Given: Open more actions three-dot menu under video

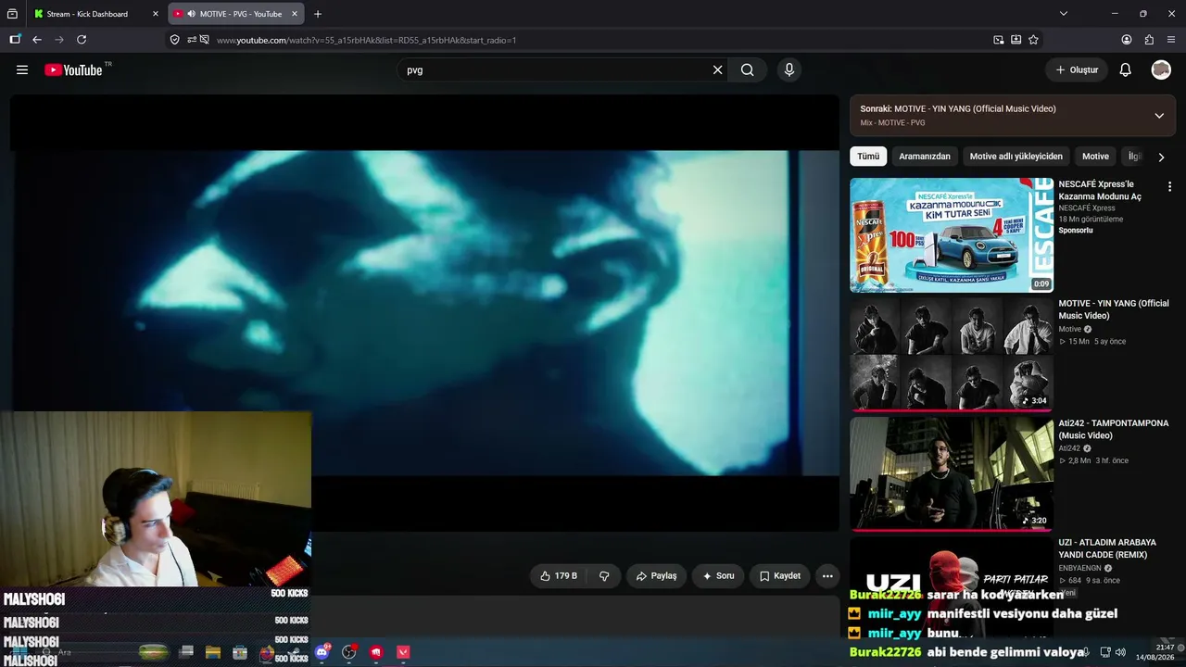Looking at the screenshot, I should 827,576.
